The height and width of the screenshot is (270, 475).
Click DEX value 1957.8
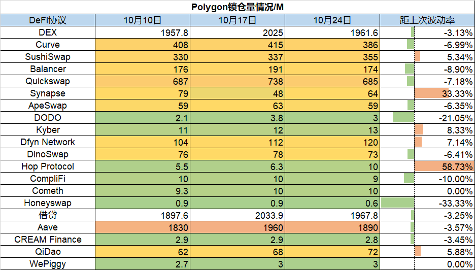pos(143,32)
